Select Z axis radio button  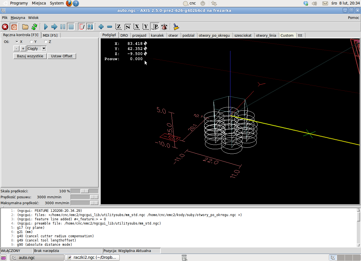[46, 42]
